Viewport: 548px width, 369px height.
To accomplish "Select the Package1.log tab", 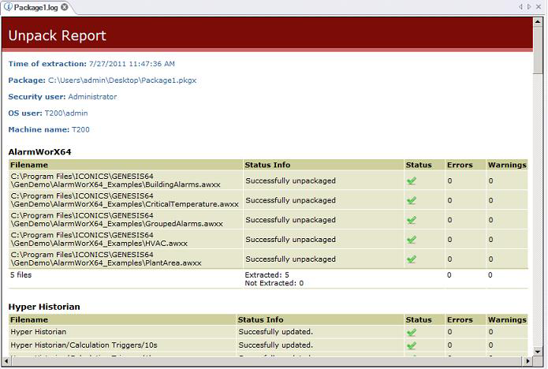I will [35, 7].
